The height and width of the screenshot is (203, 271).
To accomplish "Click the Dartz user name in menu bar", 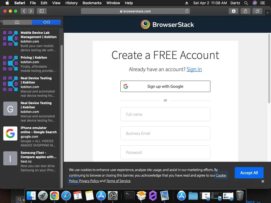I will coord(235,3).
